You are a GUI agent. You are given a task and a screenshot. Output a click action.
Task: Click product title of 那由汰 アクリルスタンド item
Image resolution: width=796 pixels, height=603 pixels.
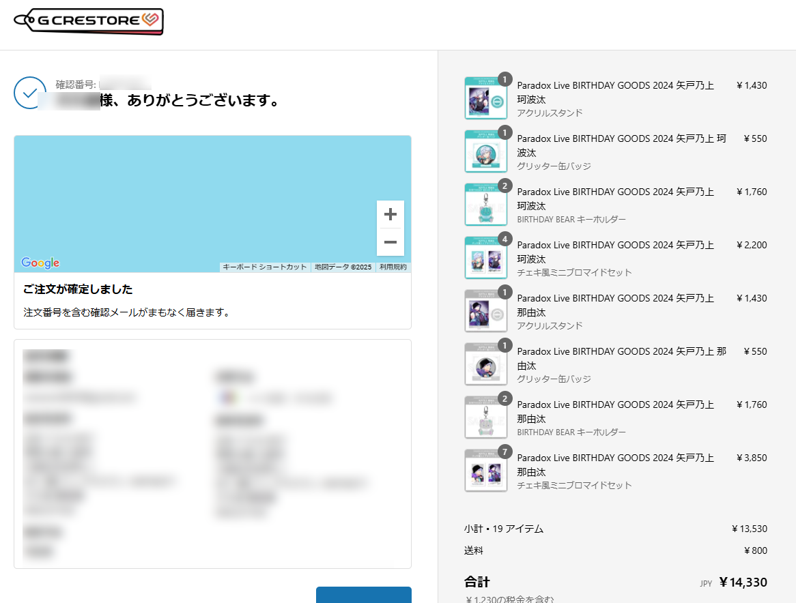615,306
